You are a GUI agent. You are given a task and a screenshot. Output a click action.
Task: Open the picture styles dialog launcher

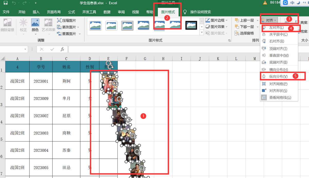point(229,41)
